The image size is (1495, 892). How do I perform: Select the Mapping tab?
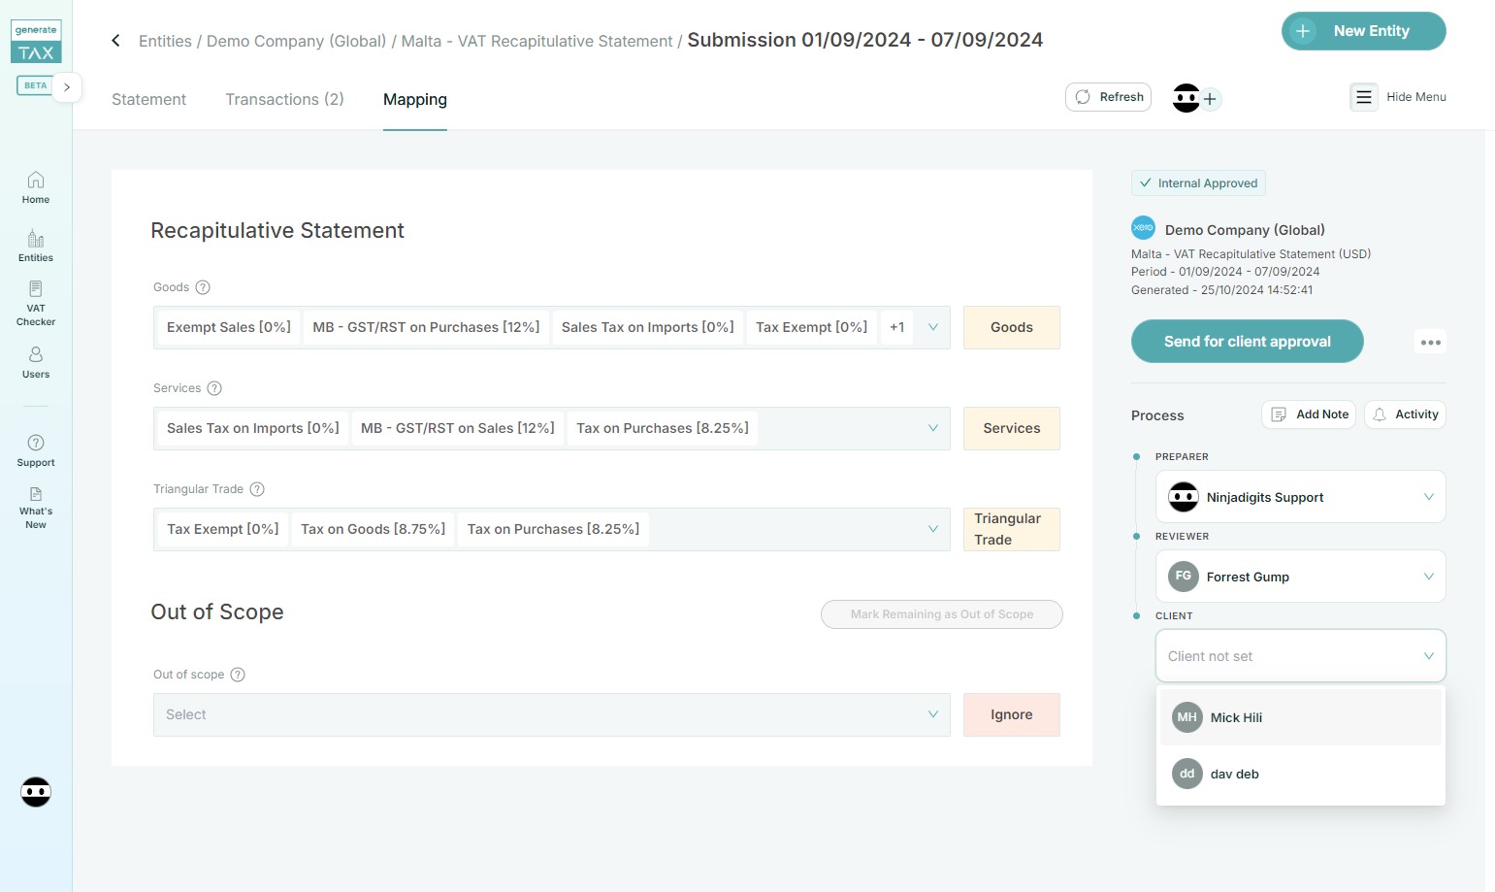[415, 99]
